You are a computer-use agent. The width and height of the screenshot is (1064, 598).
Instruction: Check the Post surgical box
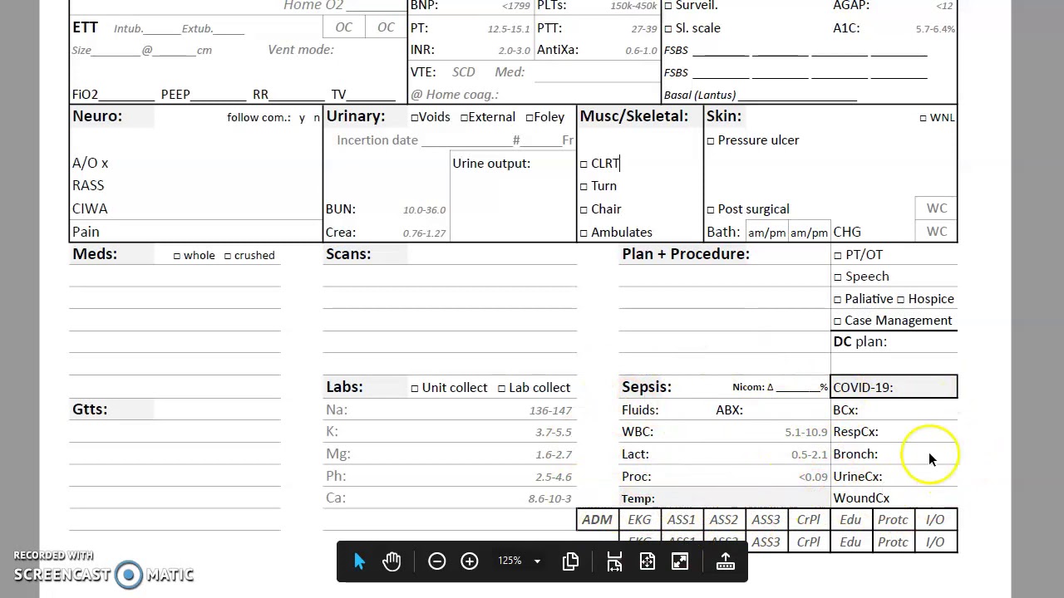[x=711, y=210]
